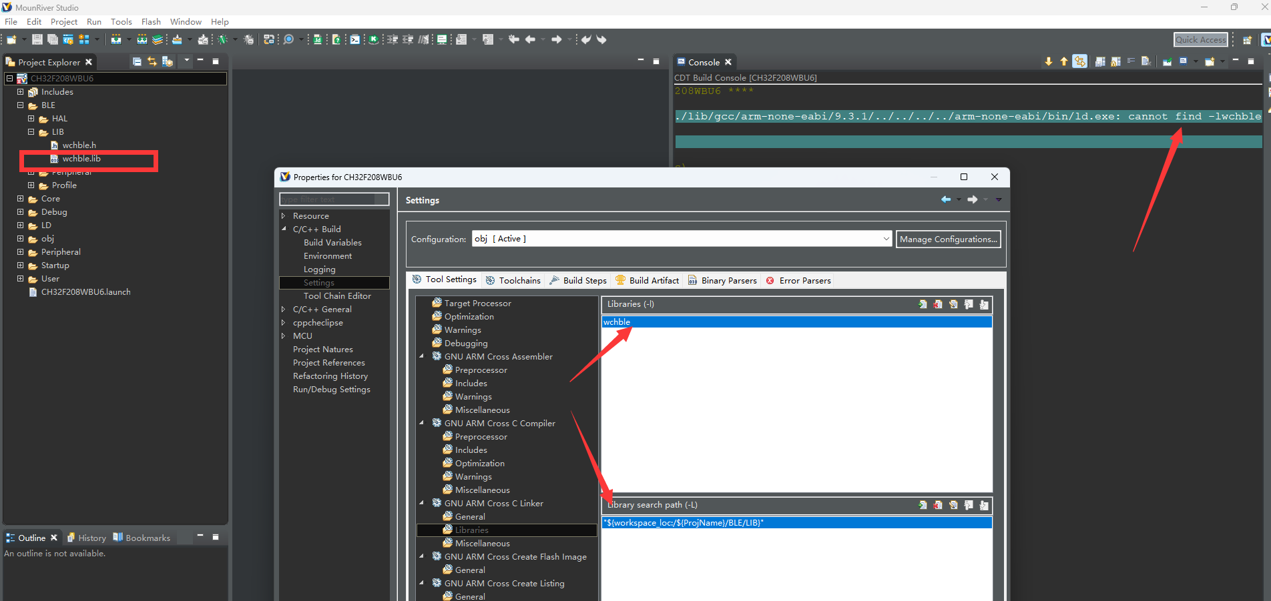1271x601 pixels.
Task: Expand the HAL folder
Action: (31, 119)
